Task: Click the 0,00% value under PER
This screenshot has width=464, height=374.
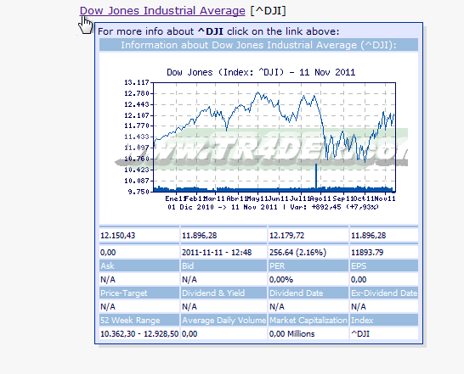Action: click(x=308, y=280)
